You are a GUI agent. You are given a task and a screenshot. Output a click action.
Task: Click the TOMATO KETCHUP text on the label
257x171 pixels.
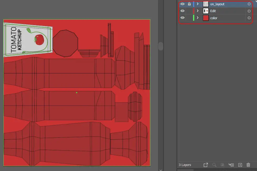click(x=16, y=40)
